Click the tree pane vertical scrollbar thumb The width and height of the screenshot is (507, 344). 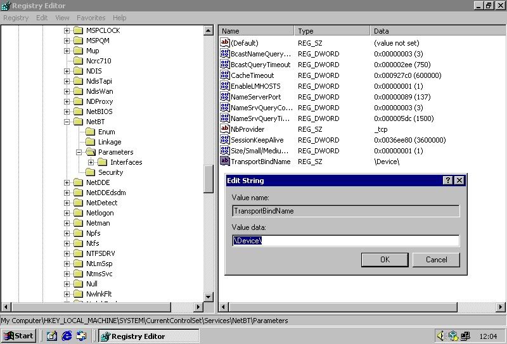209,179
